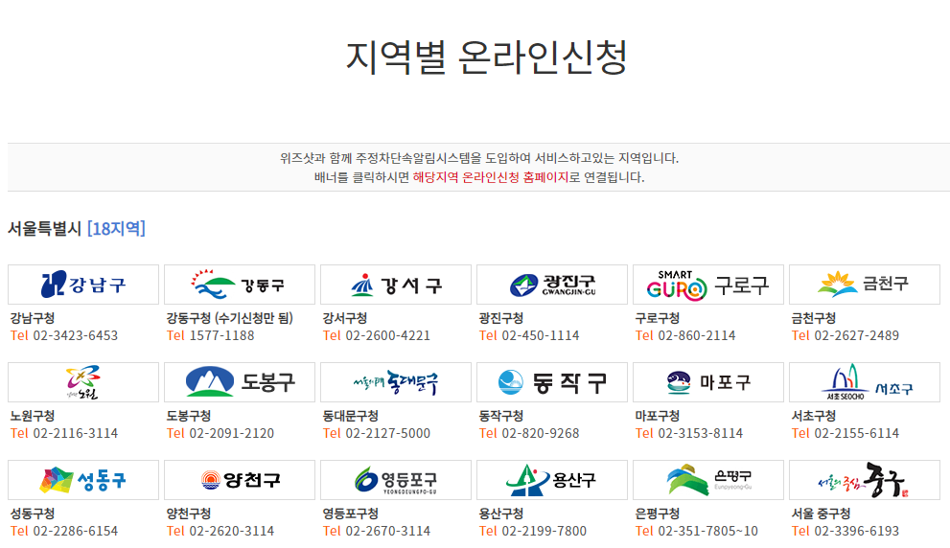
Task: Open the 금천구 logo banner
Action: [865, 285]
